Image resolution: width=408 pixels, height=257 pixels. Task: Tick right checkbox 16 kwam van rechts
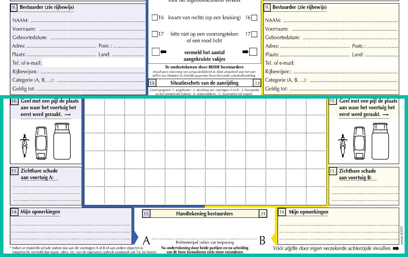pos(254,18)
